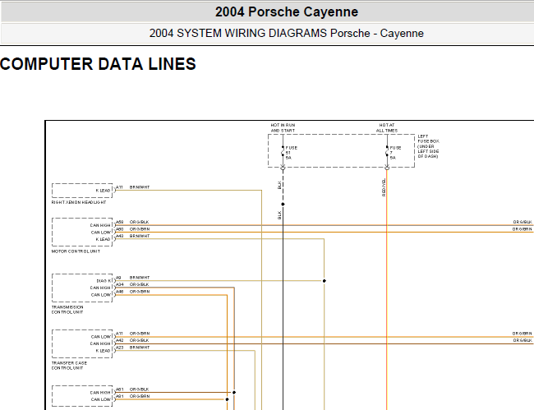Click "CAN HIGH" inside the Transmission Control Unit box

[100, 288]
